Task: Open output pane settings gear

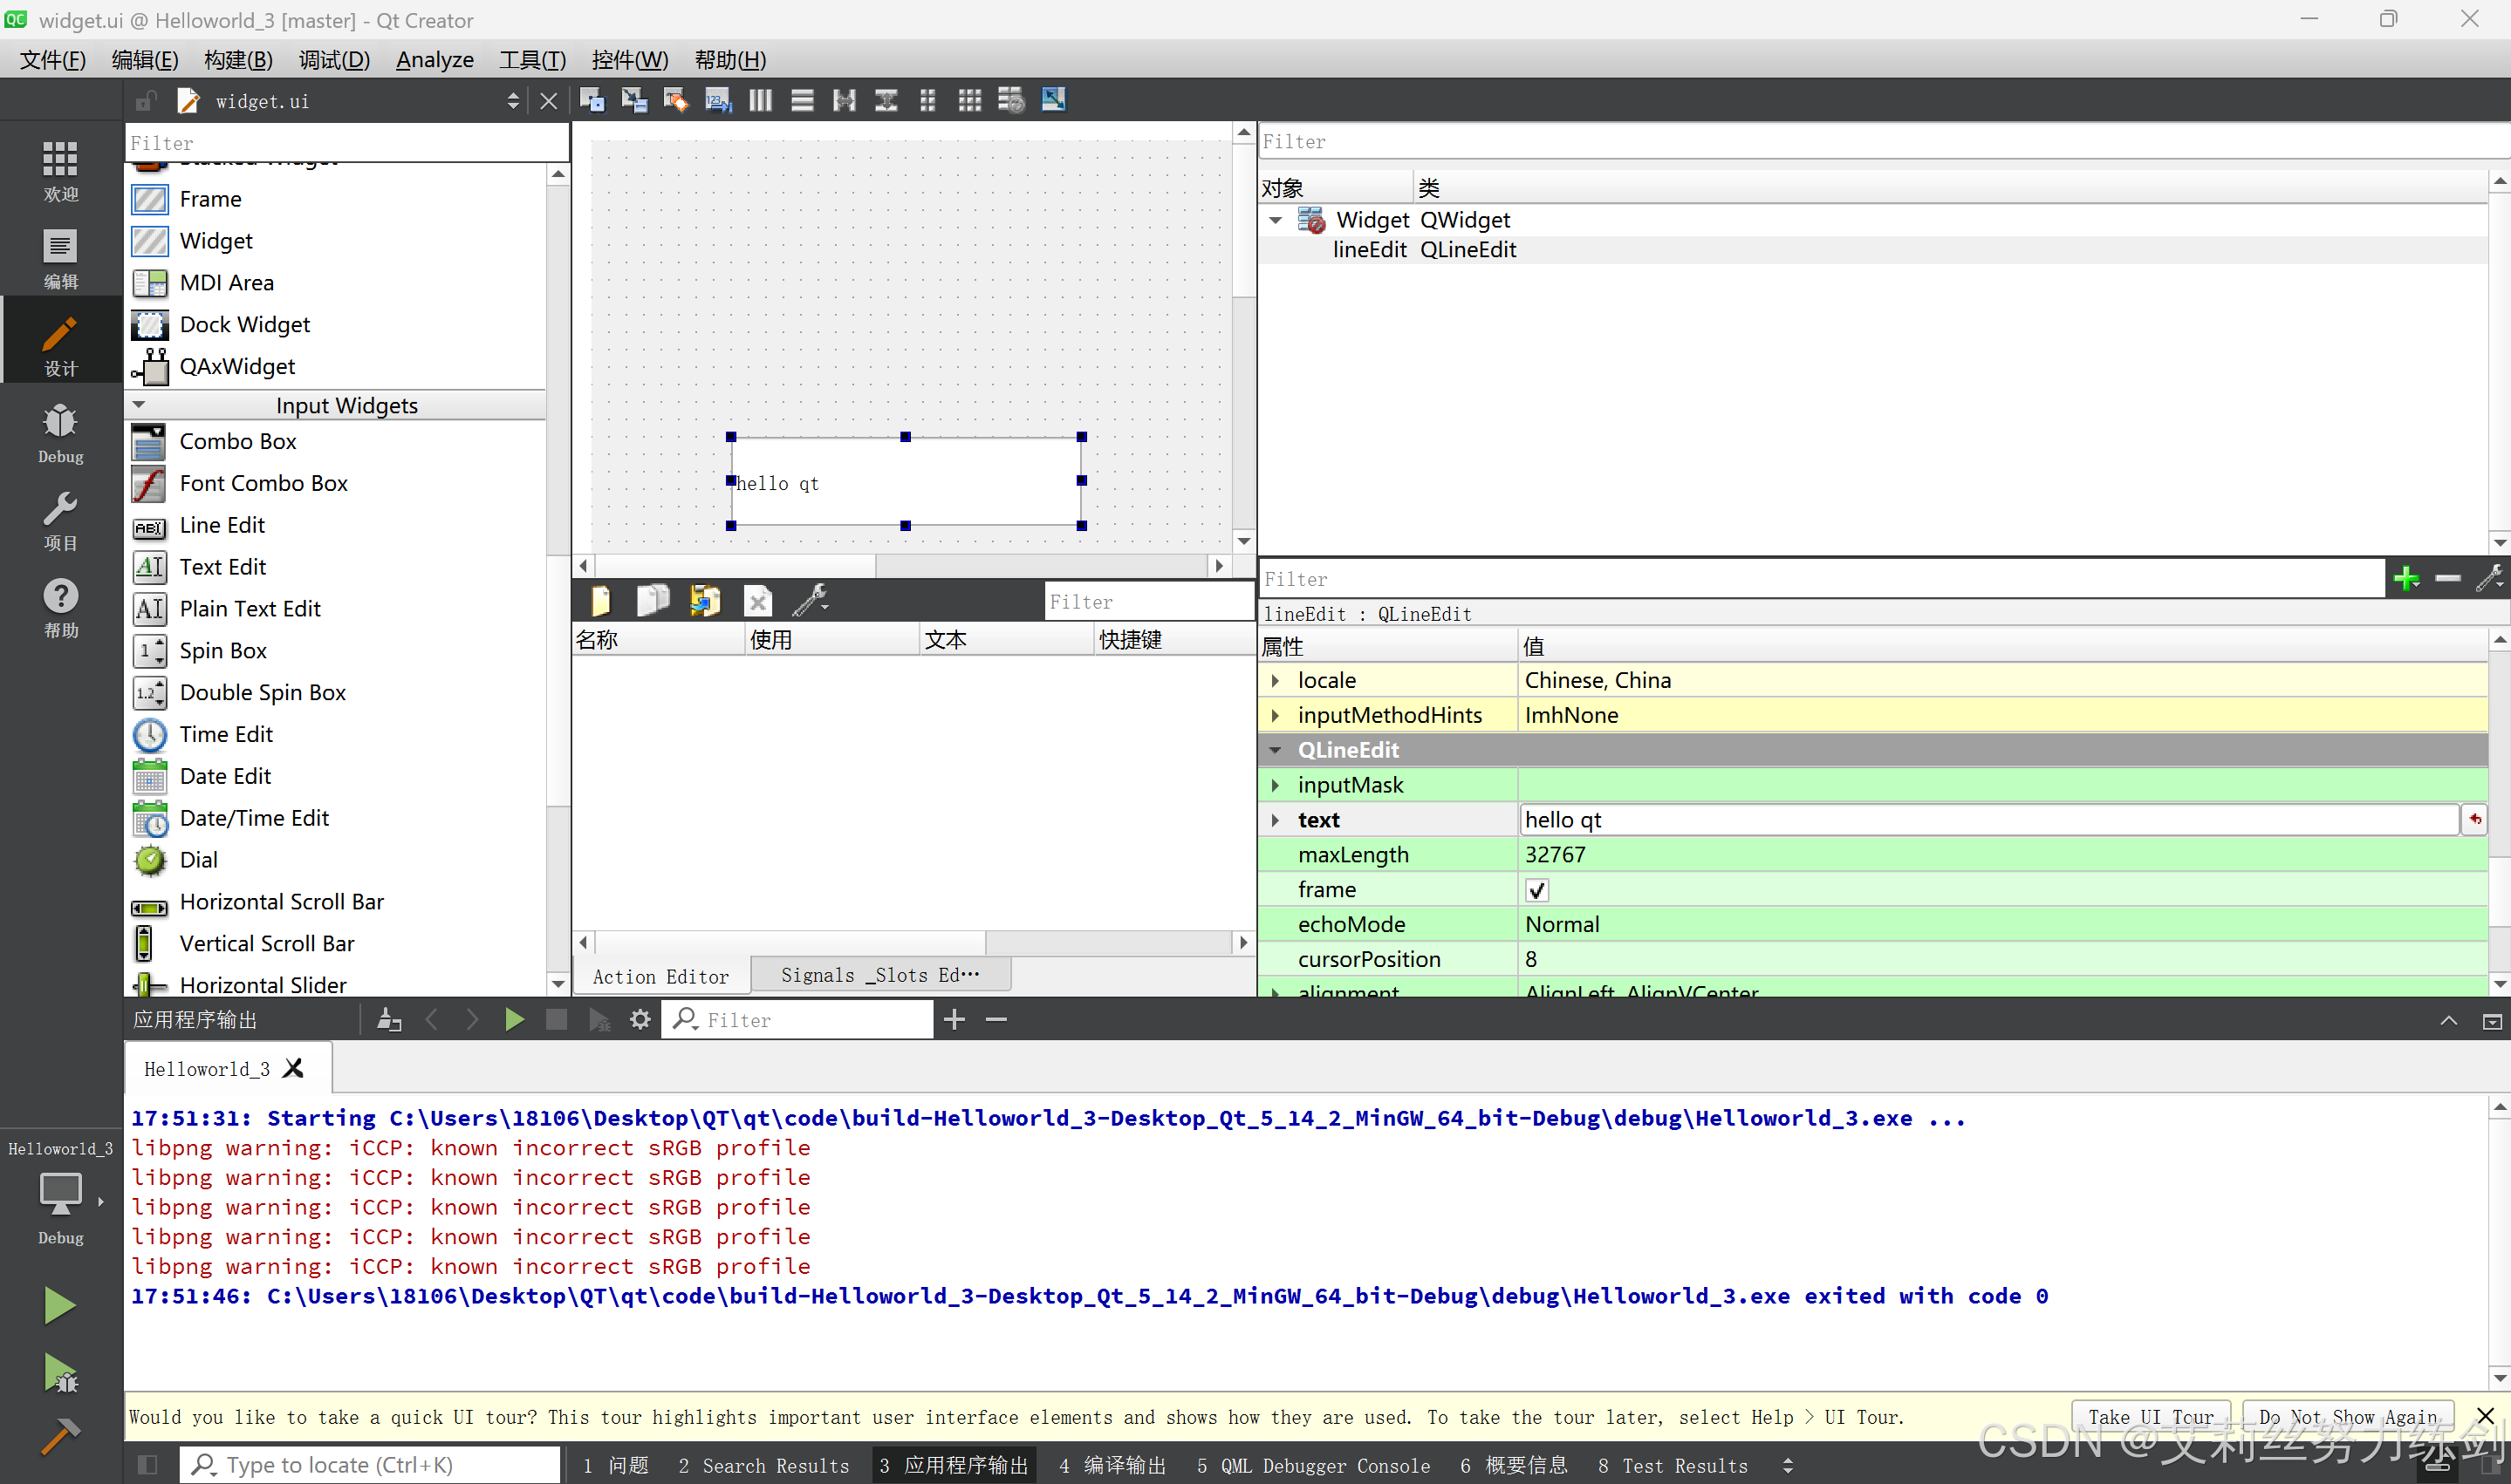Action: tap(640, 1019)
